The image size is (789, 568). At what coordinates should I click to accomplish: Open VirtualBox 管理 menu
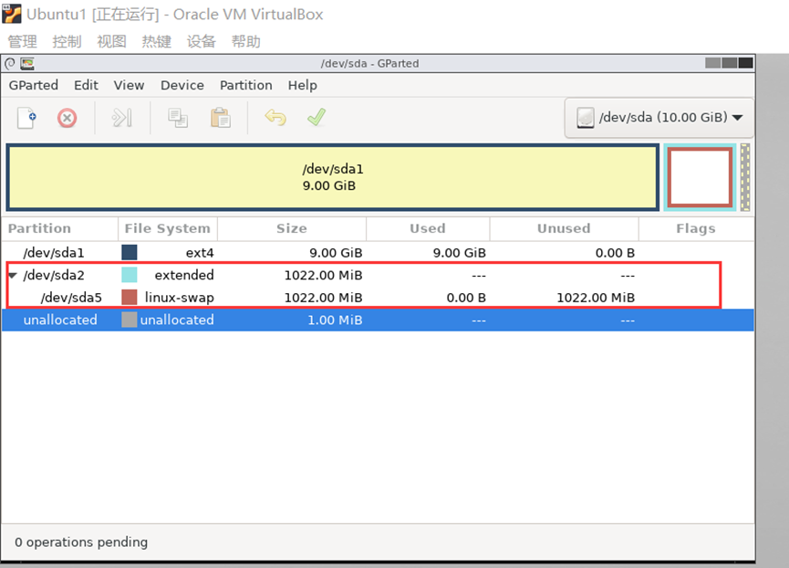(x=22, y=41)
